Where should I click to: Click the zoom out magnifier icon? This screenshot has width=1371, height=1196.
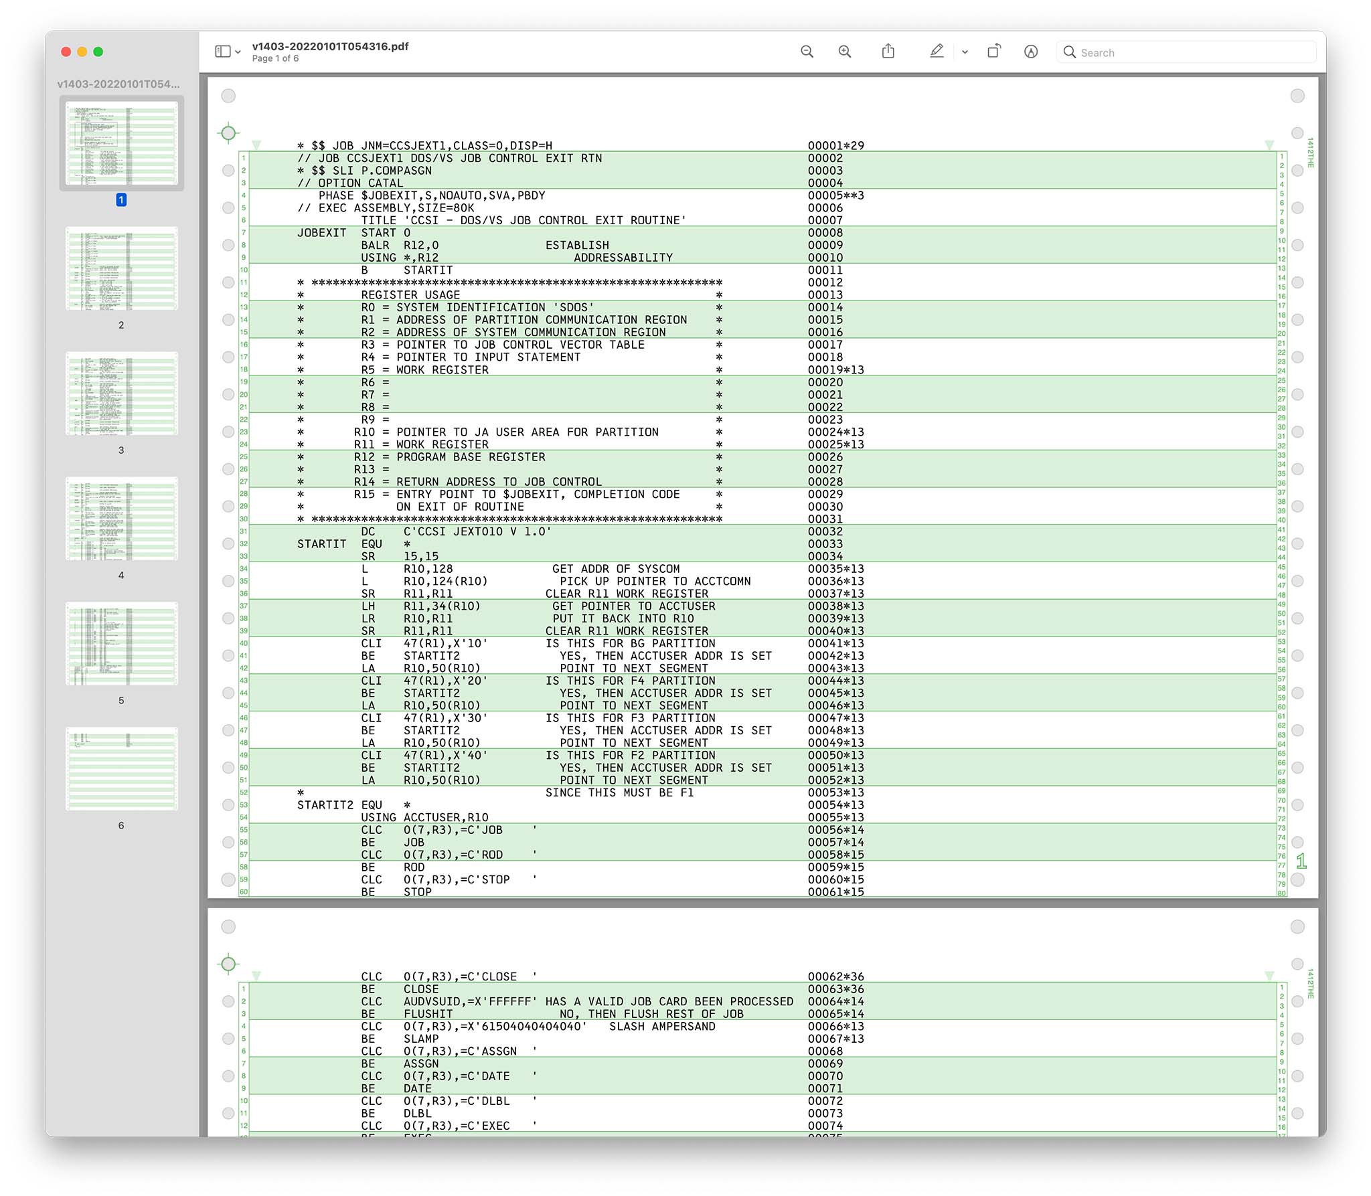pos(807,52)
